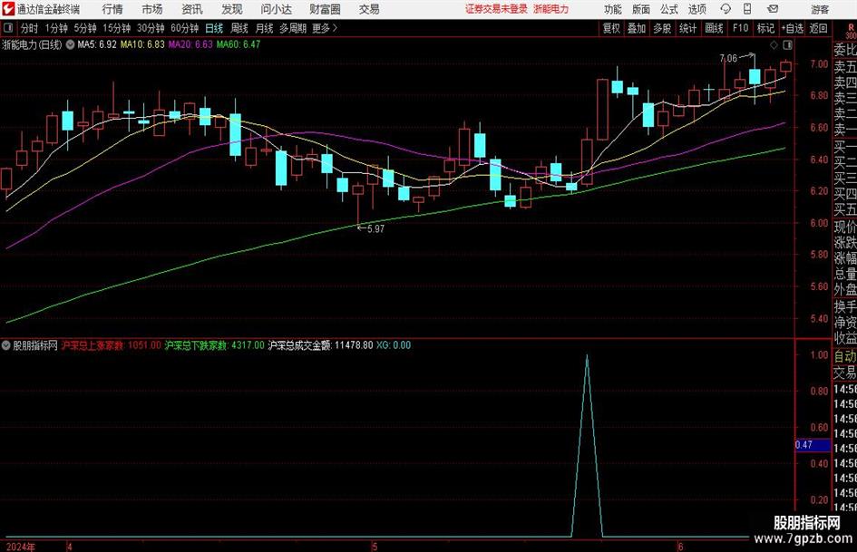The height and width of the screenshot is (552, 857).
Task: Select the 日线 daily tab
Action: tap(214, 28)
